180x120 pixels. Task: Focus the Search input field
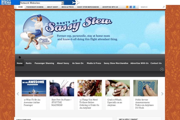[151, 7]
